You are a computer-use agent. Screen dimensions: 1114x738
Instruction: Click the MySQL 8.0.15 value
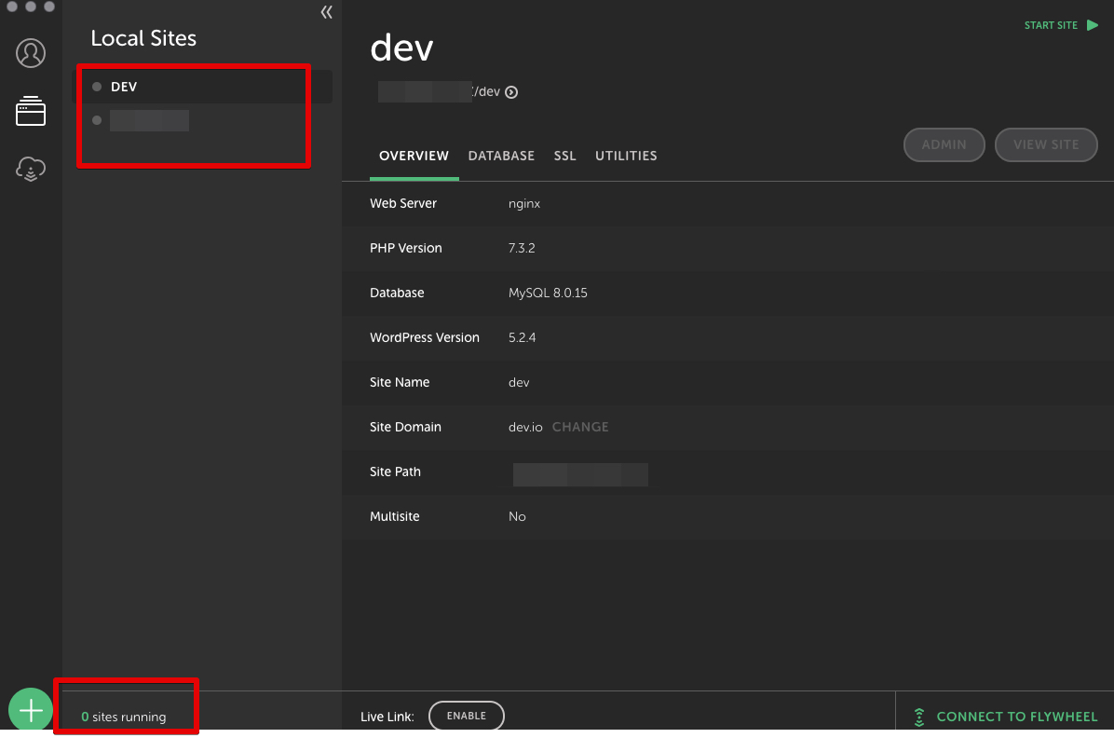548,293
